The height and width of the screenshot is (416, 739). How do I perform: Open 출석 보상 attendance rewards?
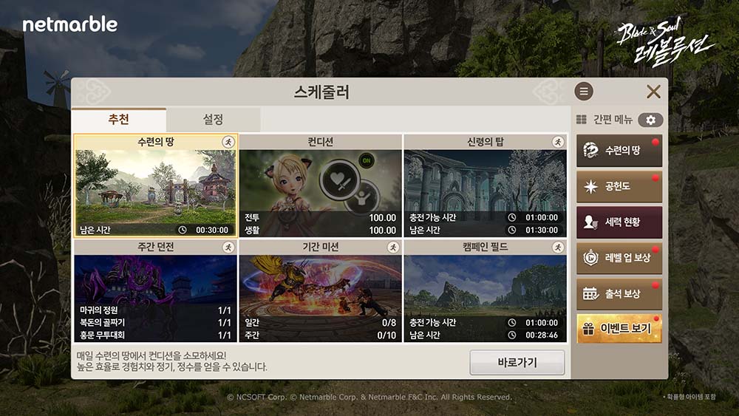(619, 293)
